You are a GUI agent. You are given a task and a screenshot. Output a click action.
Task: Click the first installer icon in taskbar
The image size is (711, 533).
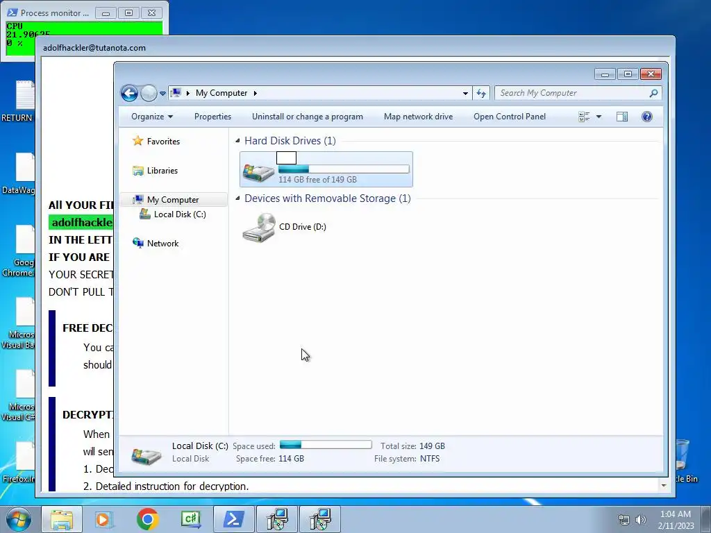277,519
